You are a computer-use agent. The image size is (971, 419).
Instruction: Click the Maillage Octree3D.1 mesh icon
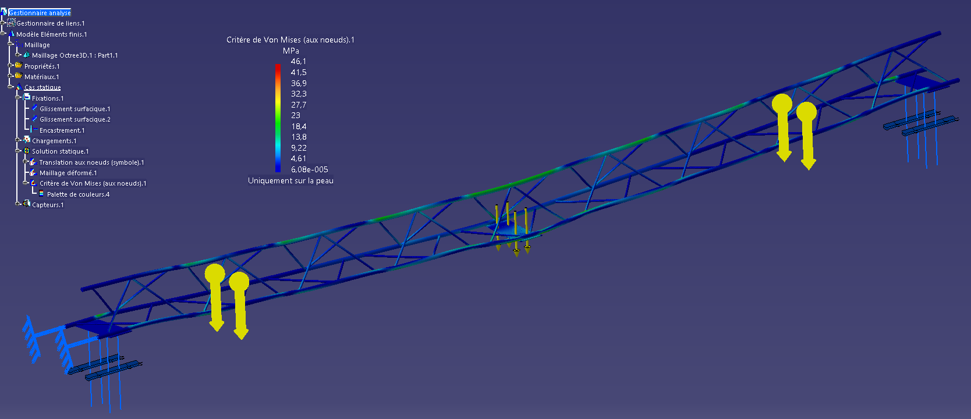coord(26,55)
